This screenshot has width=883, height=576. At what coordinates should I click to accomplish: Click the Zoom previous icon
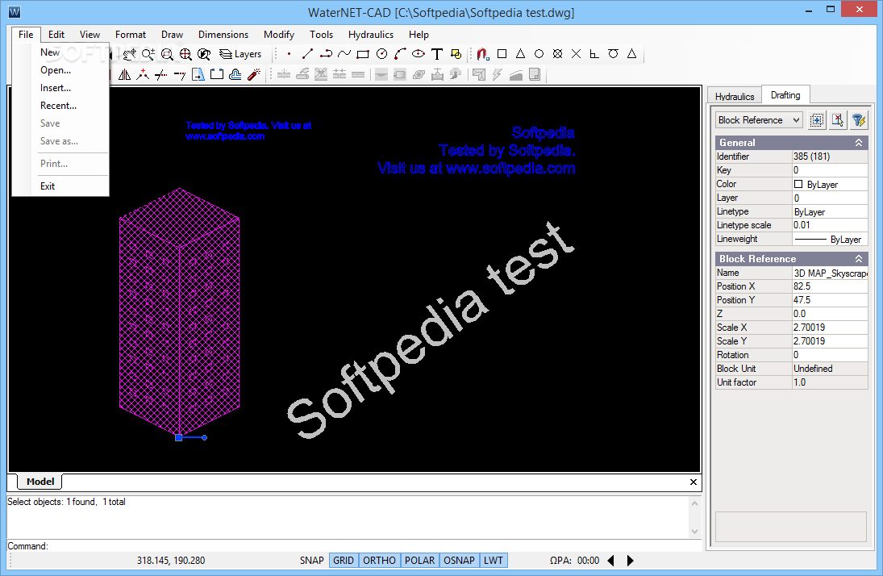(x=204, y=54)
